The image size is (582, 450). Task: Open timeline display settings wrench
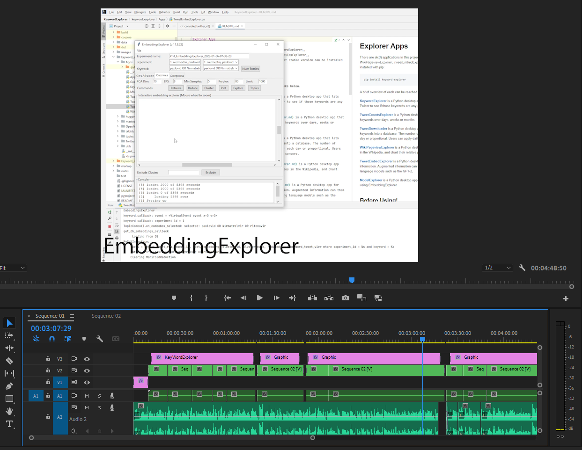tap(100, 339)
